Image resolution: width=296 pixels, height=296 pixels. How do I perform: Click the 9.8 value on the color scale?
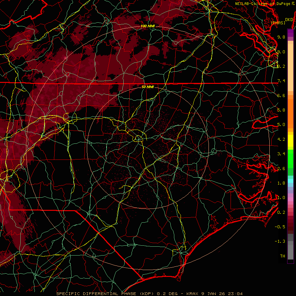coord(281,37)
